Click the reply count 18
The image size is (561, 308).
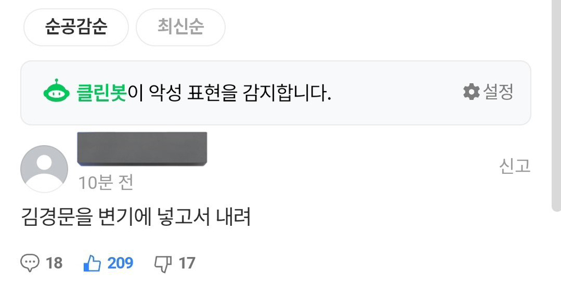pyautogui.click(x=54, y=263)
